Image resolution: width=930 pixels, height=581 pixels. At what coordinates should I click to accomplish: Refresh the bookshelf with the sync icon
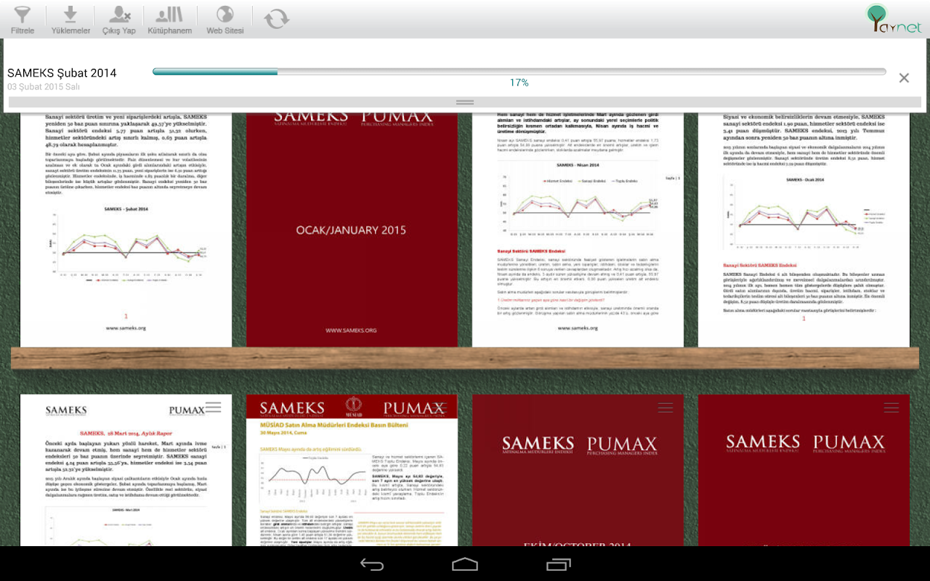click(x=277, y=19)
